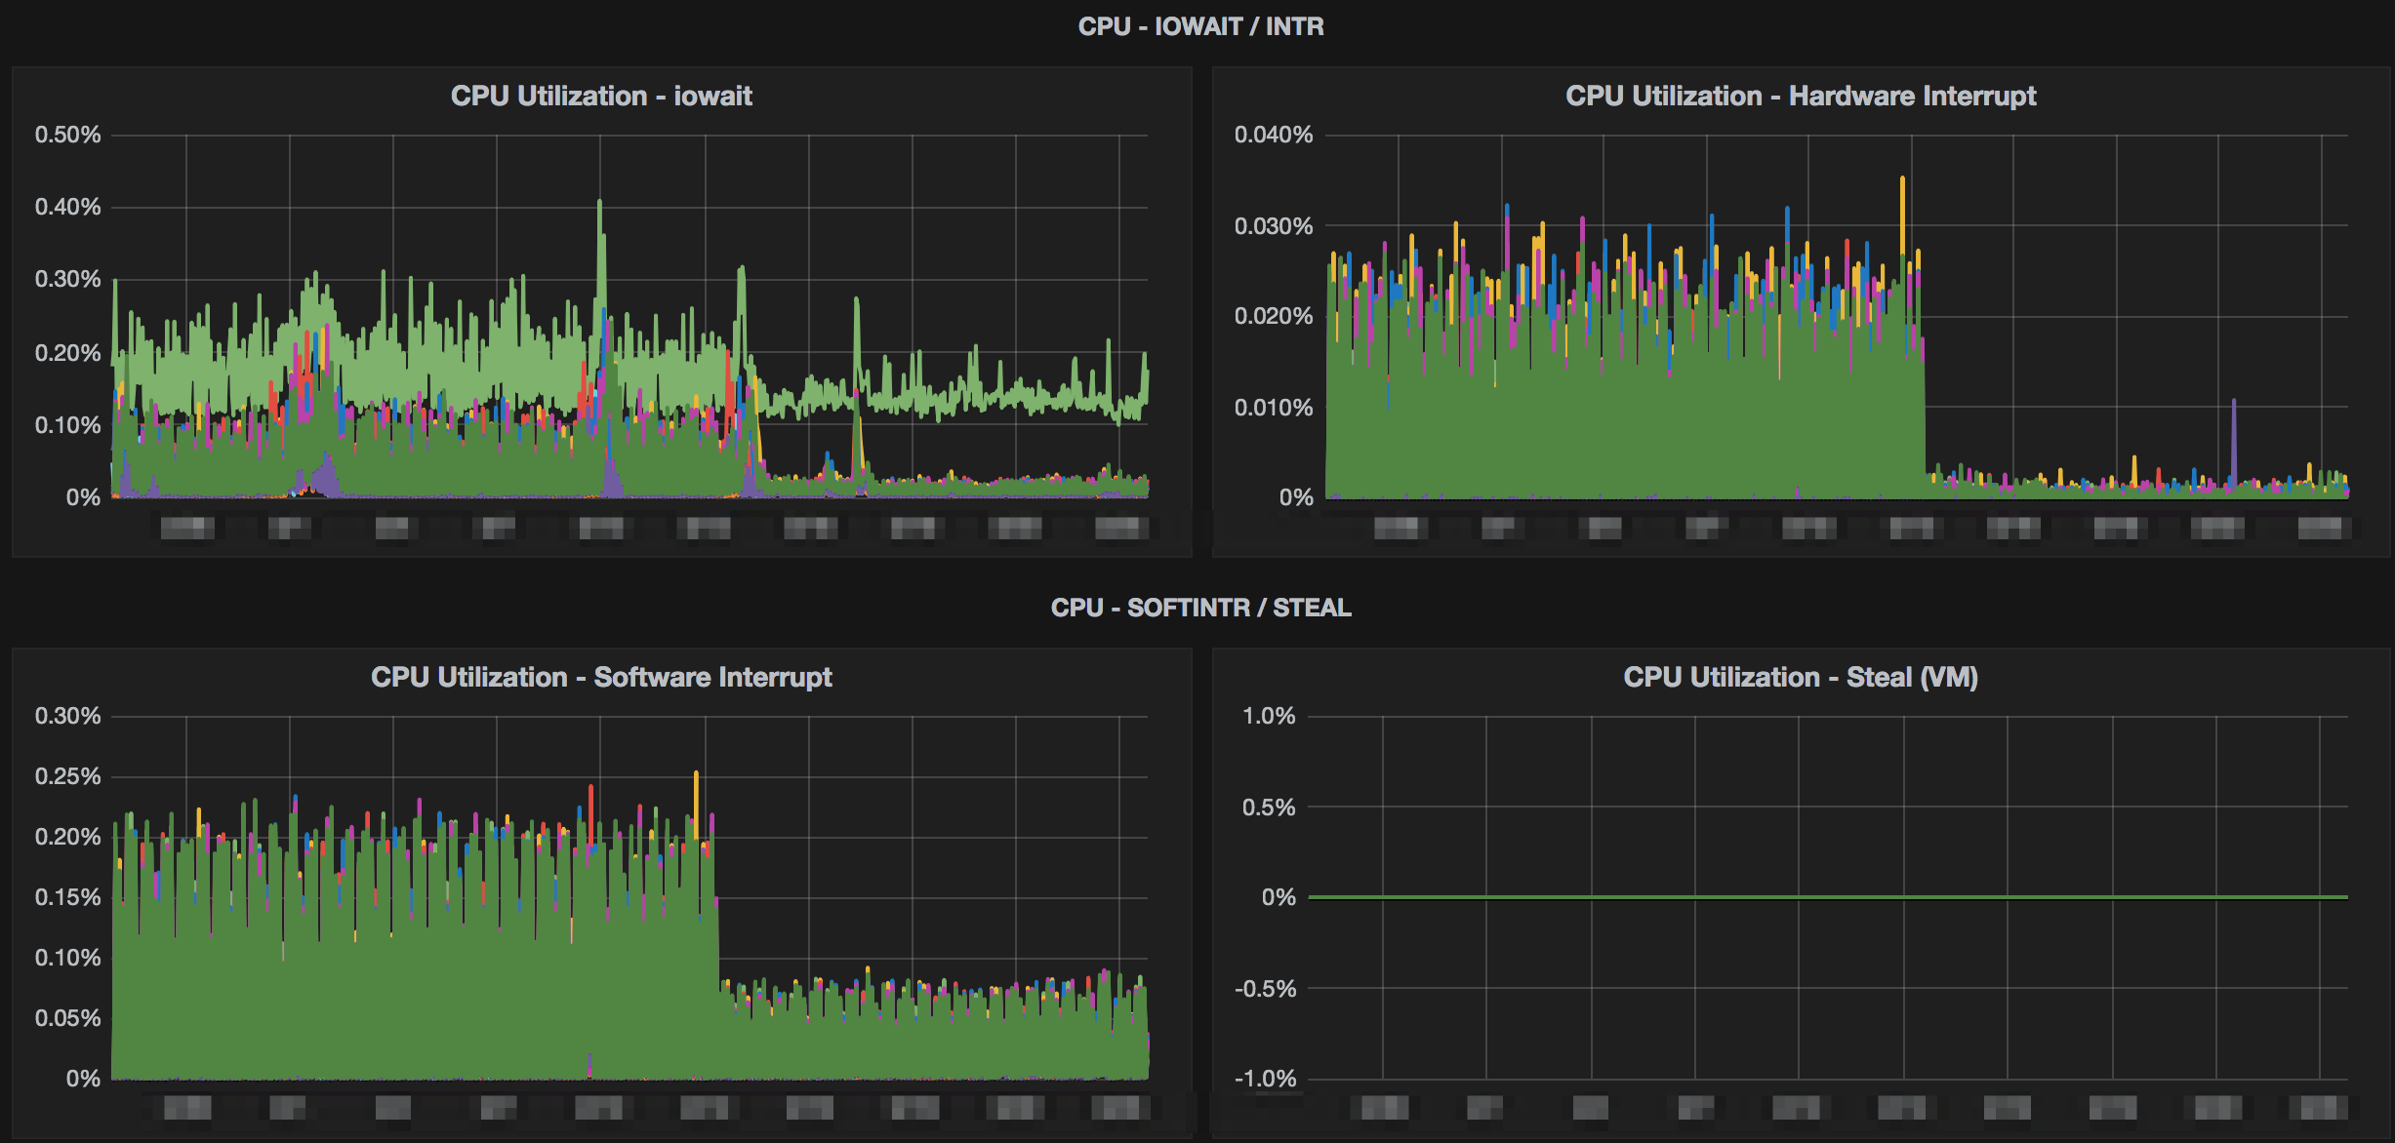
Task: Click the 0.50% y-axis label on iowait graph
Action: tap(67, 135)
